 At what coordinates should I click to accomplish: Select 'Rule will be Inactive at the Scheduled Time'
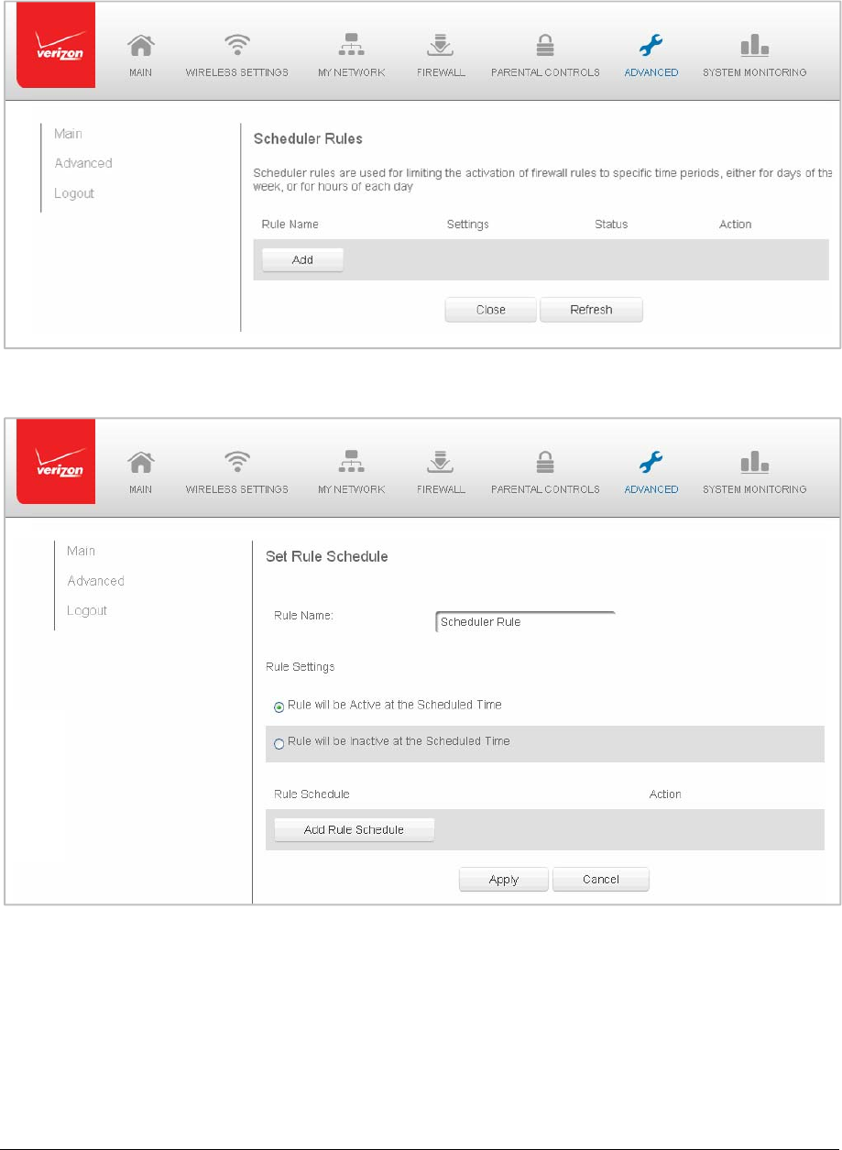pyautogui.click(x=279, y=743)
